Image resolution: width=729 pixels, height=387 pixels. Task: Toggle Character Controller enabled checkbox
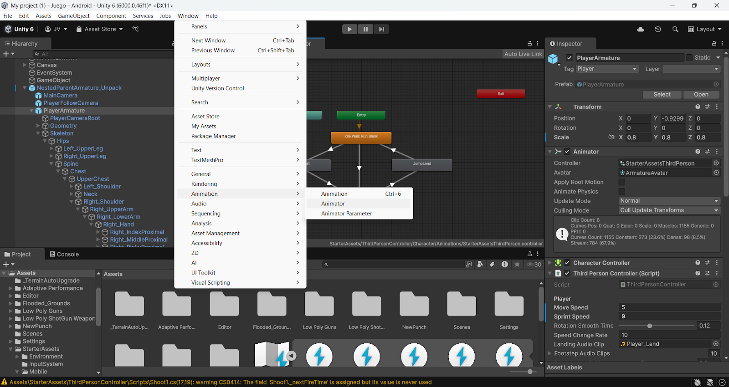point(567,263)
